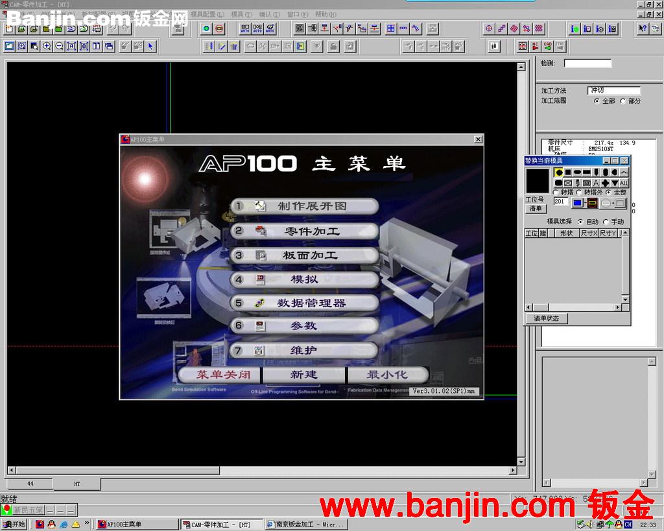Select 部分 processing range radio
Image resolution: width=664 pixels, height=531 pixels.
[x=623, y=101]
